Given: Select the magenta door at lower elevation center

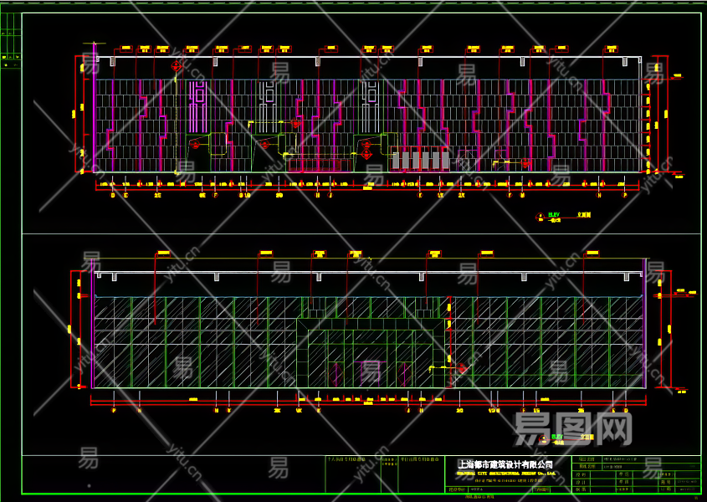Looking at the screenshot, I should click(x=371, y=372).
